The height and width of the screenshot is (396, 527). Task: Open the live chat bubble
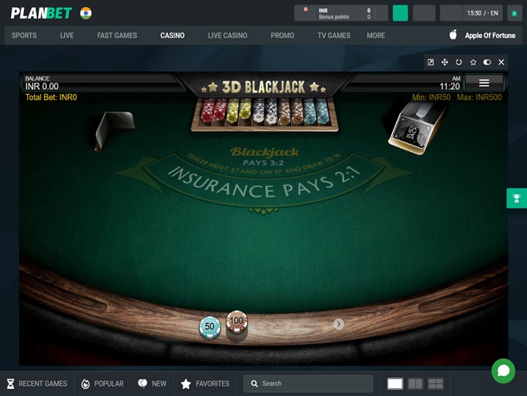503,370
